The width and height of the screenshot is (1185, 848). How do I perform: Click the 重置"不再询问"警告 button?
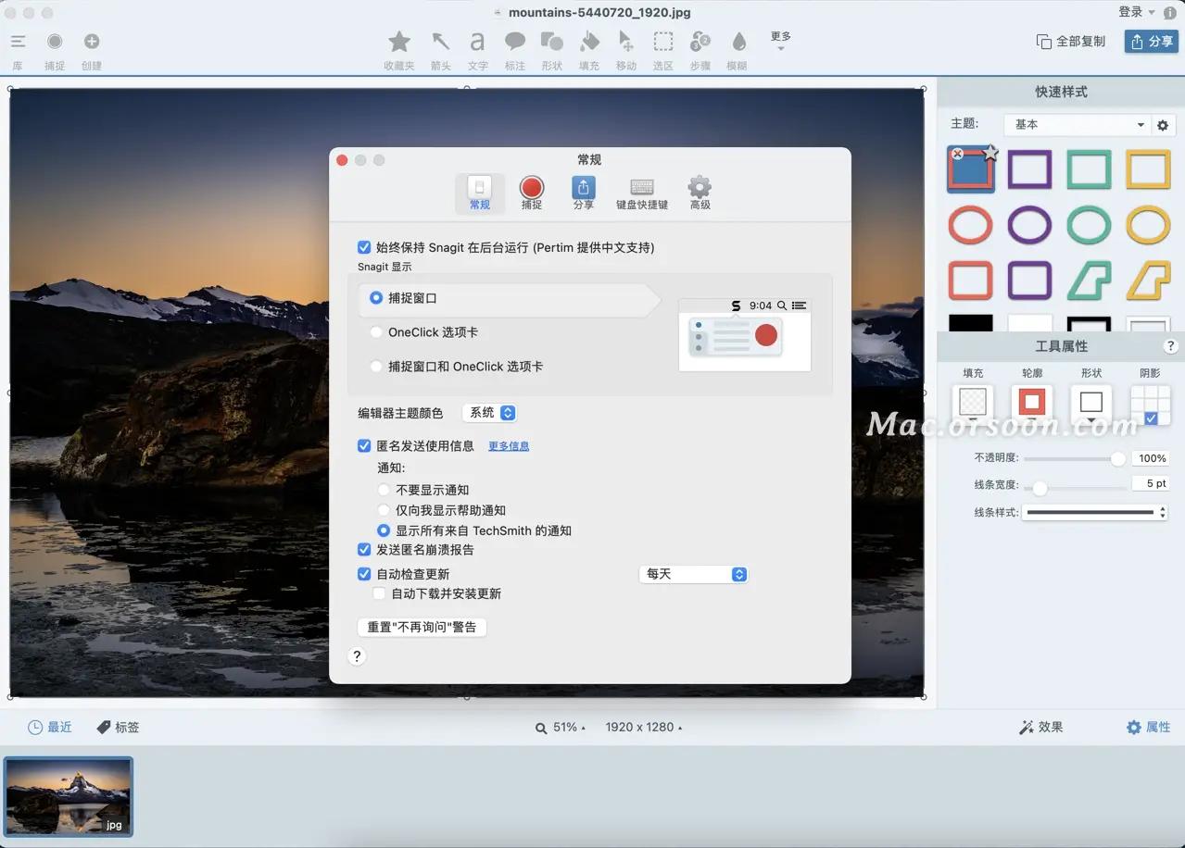[422, 628]
